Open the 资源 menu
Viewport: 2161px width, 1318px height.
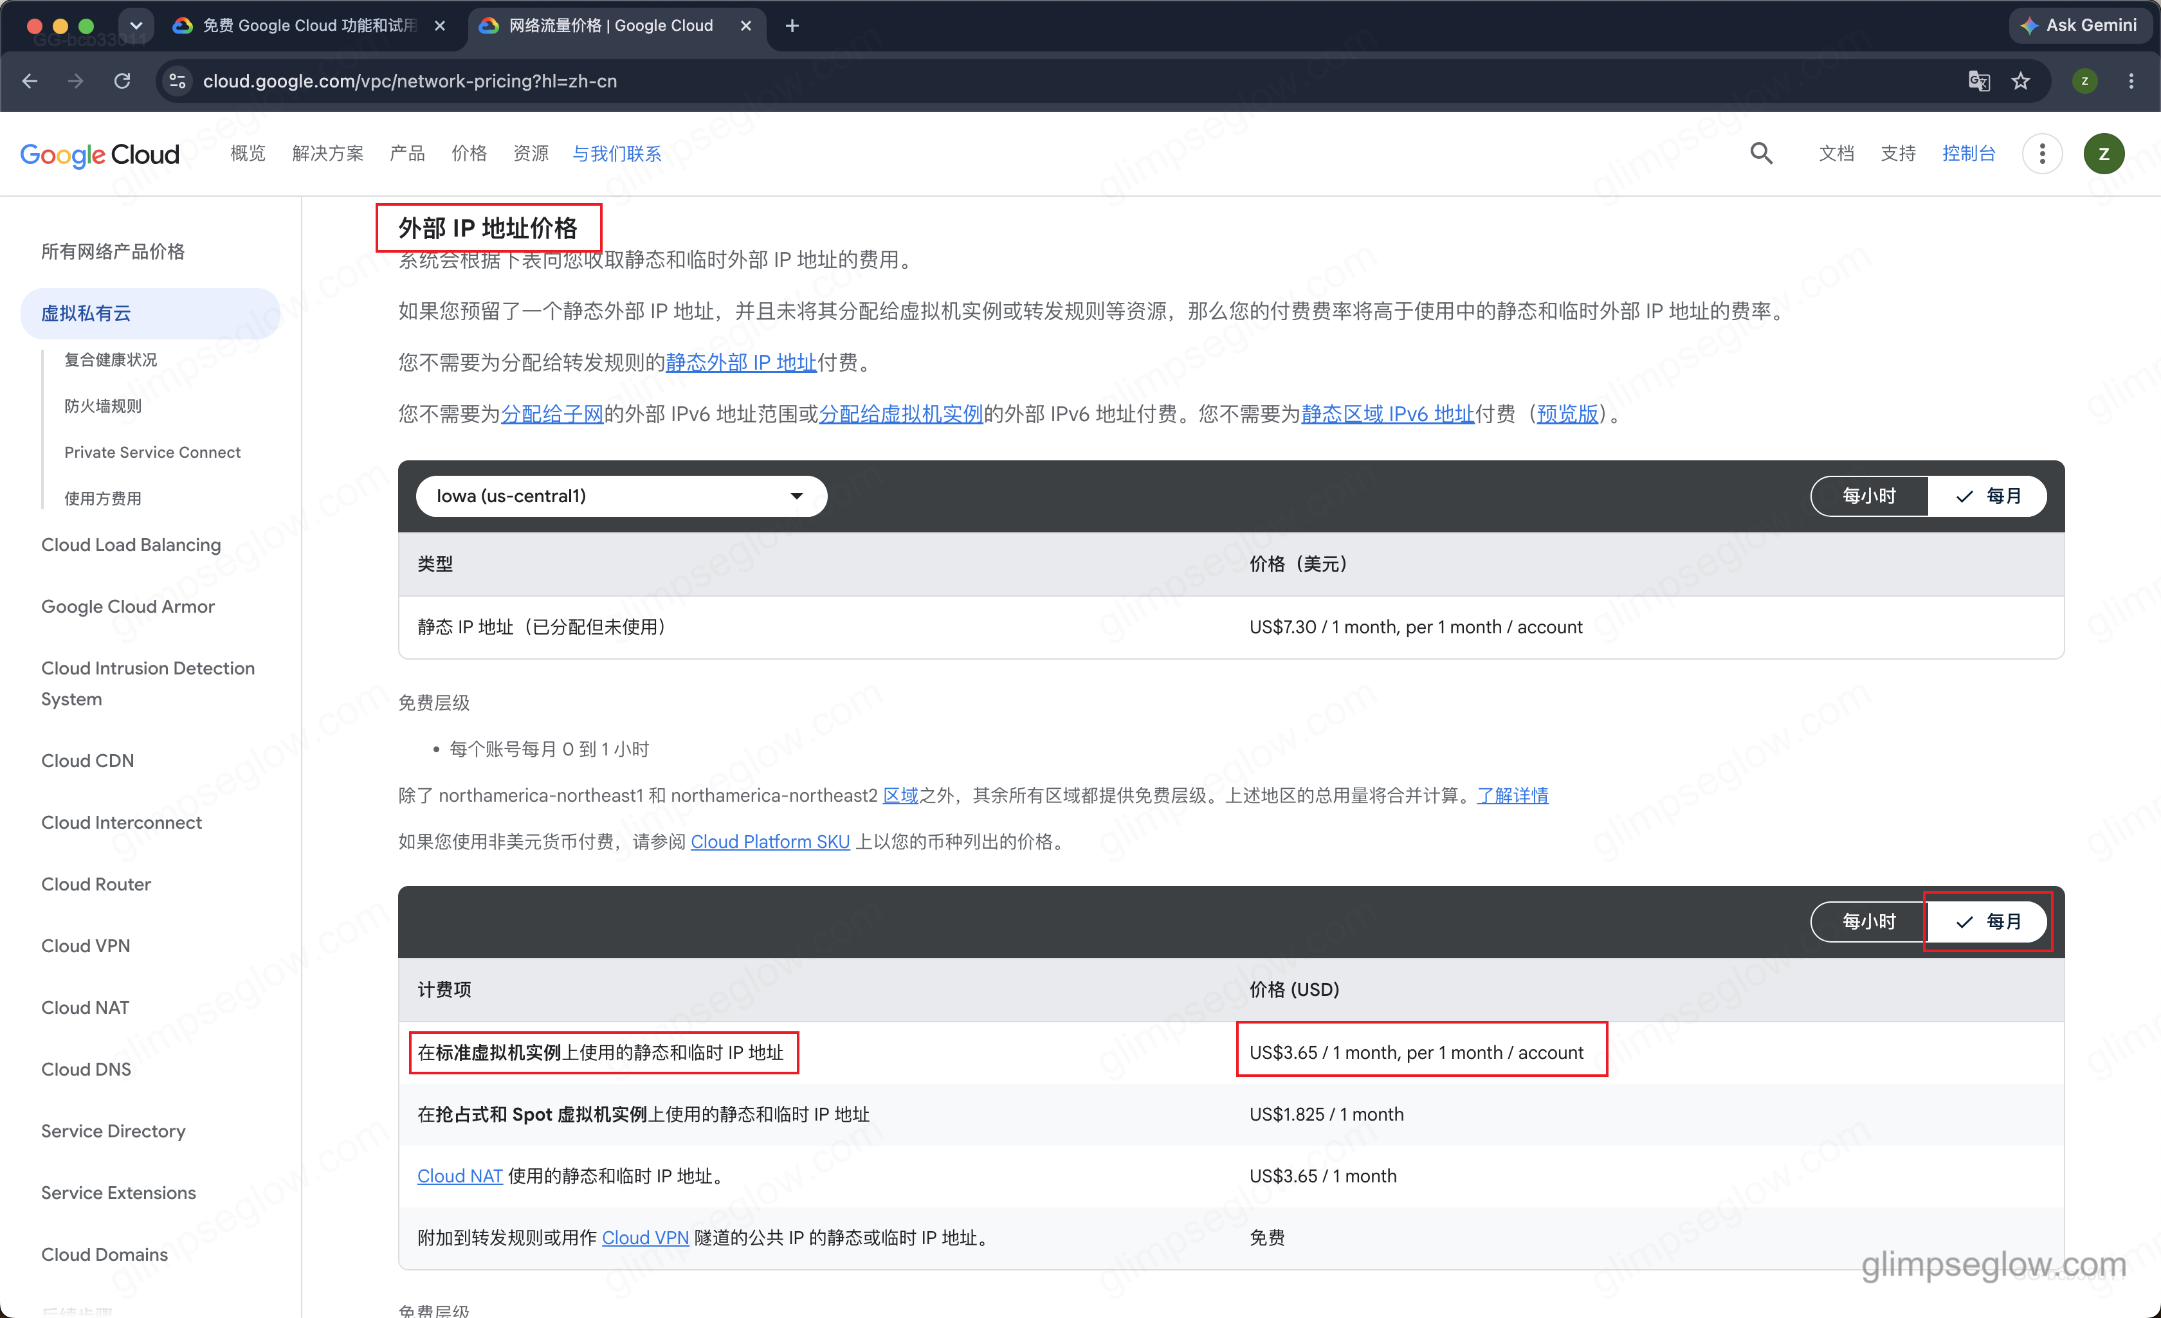(x=531, y=154)
